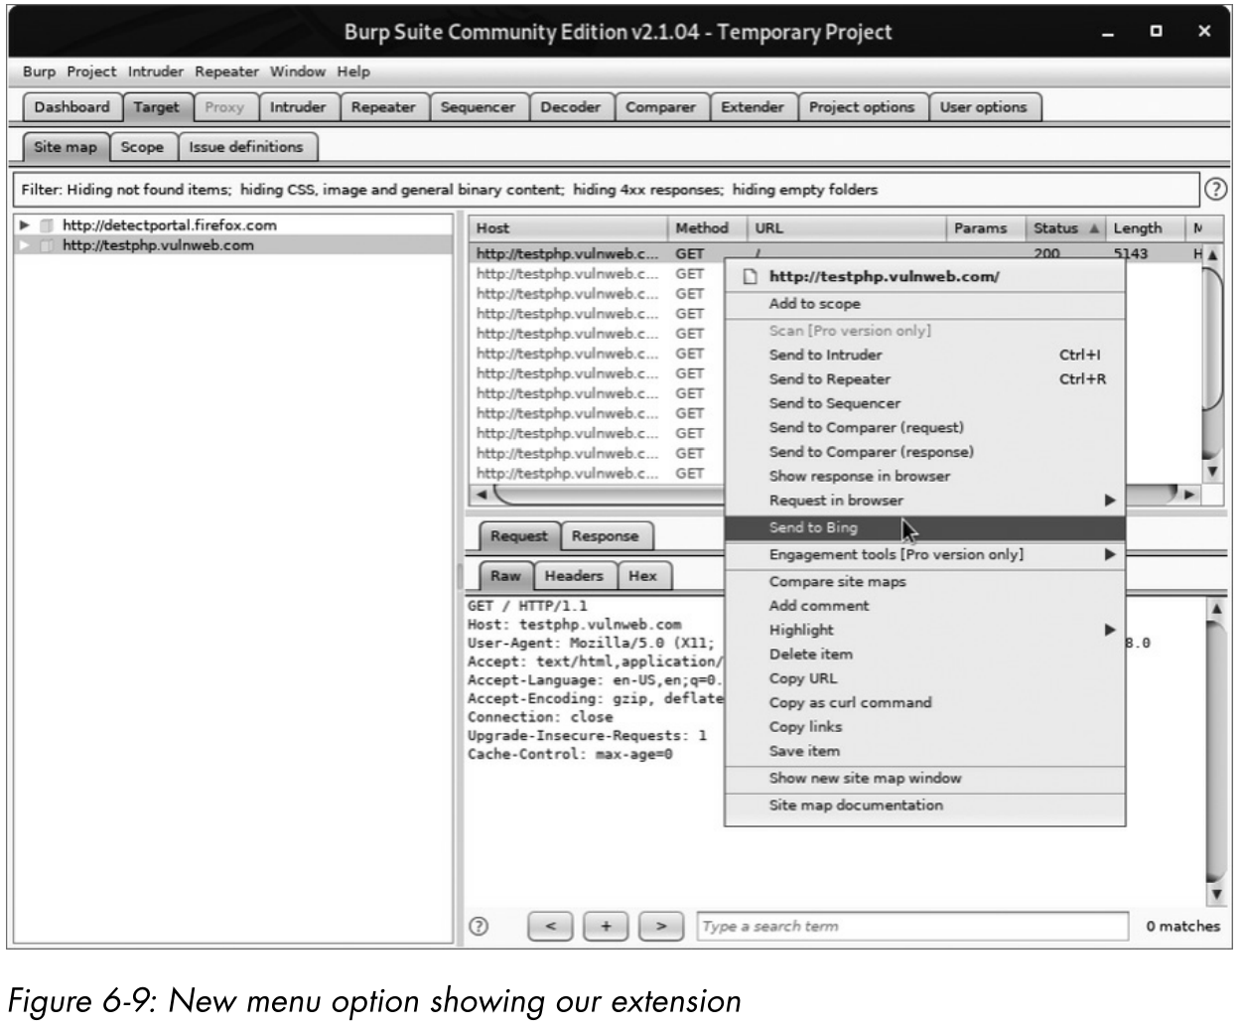The height and width of the screenshot is (1031, 1243).
Task: Select Send to Repeater menu option
Action: (829, 379)
